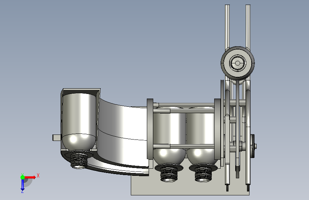Select the threaded neck of the middle bottle
The image size is (309, 200).
click(x=169, y=175)
